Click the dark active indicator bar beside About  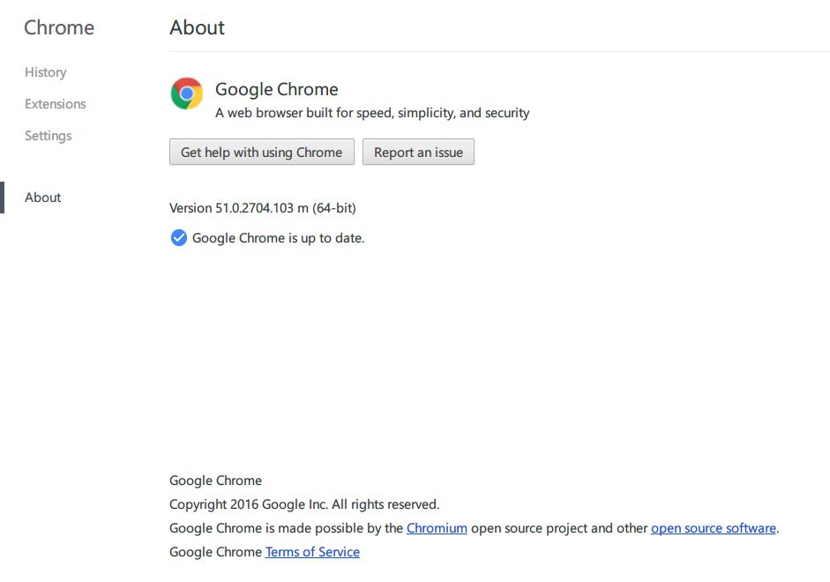(x=2, y=198)
